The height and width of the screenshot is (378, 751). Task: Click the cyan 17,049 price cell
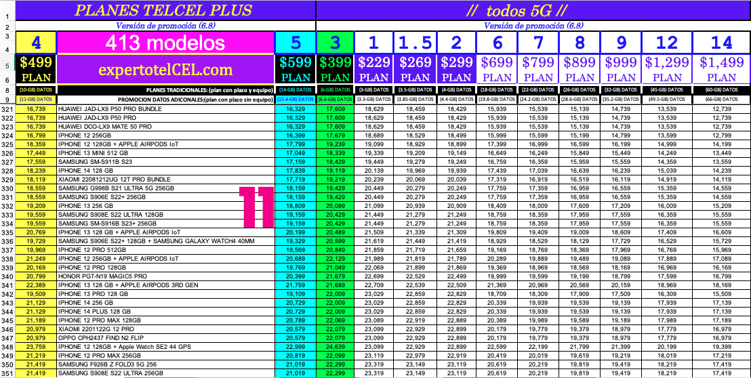click(x=296, y=153)
